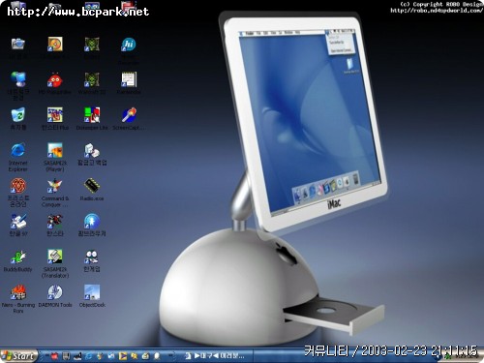Launch SASAMI2K (Player) shortcut
Image resolution: width=484 pixels, height=363 pixels.
55,151
